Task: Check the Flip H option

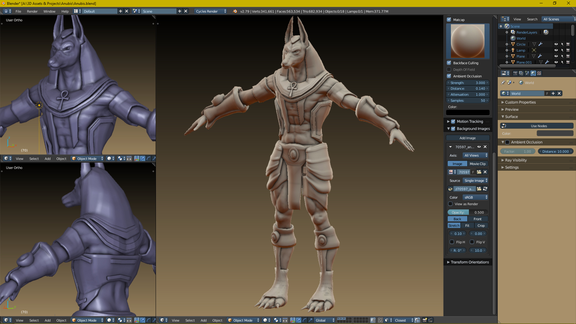Action: pyautogui.click(x=452, y=242)
